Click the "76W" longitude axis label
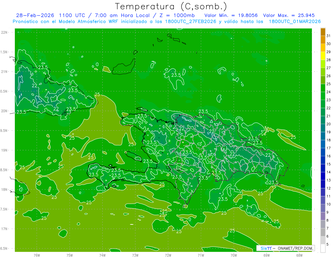 (x=37, y=255)
